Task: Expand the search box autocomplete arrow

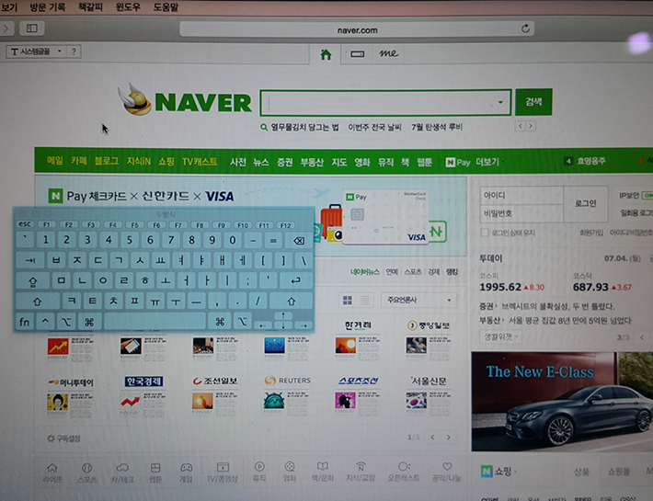Action: click(x=501, y=102)
